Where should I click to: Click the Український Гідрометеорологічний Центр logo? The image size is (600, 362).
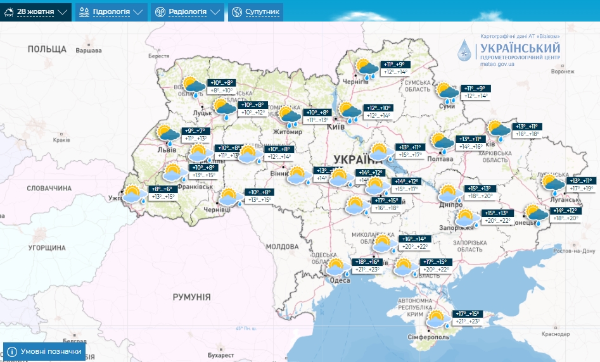pos(510,51)
